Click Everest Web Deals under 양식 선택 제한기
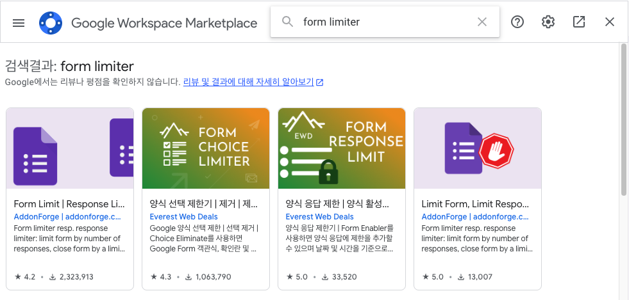The width and height of the screenshot is (629, 300). pos(184,217)
